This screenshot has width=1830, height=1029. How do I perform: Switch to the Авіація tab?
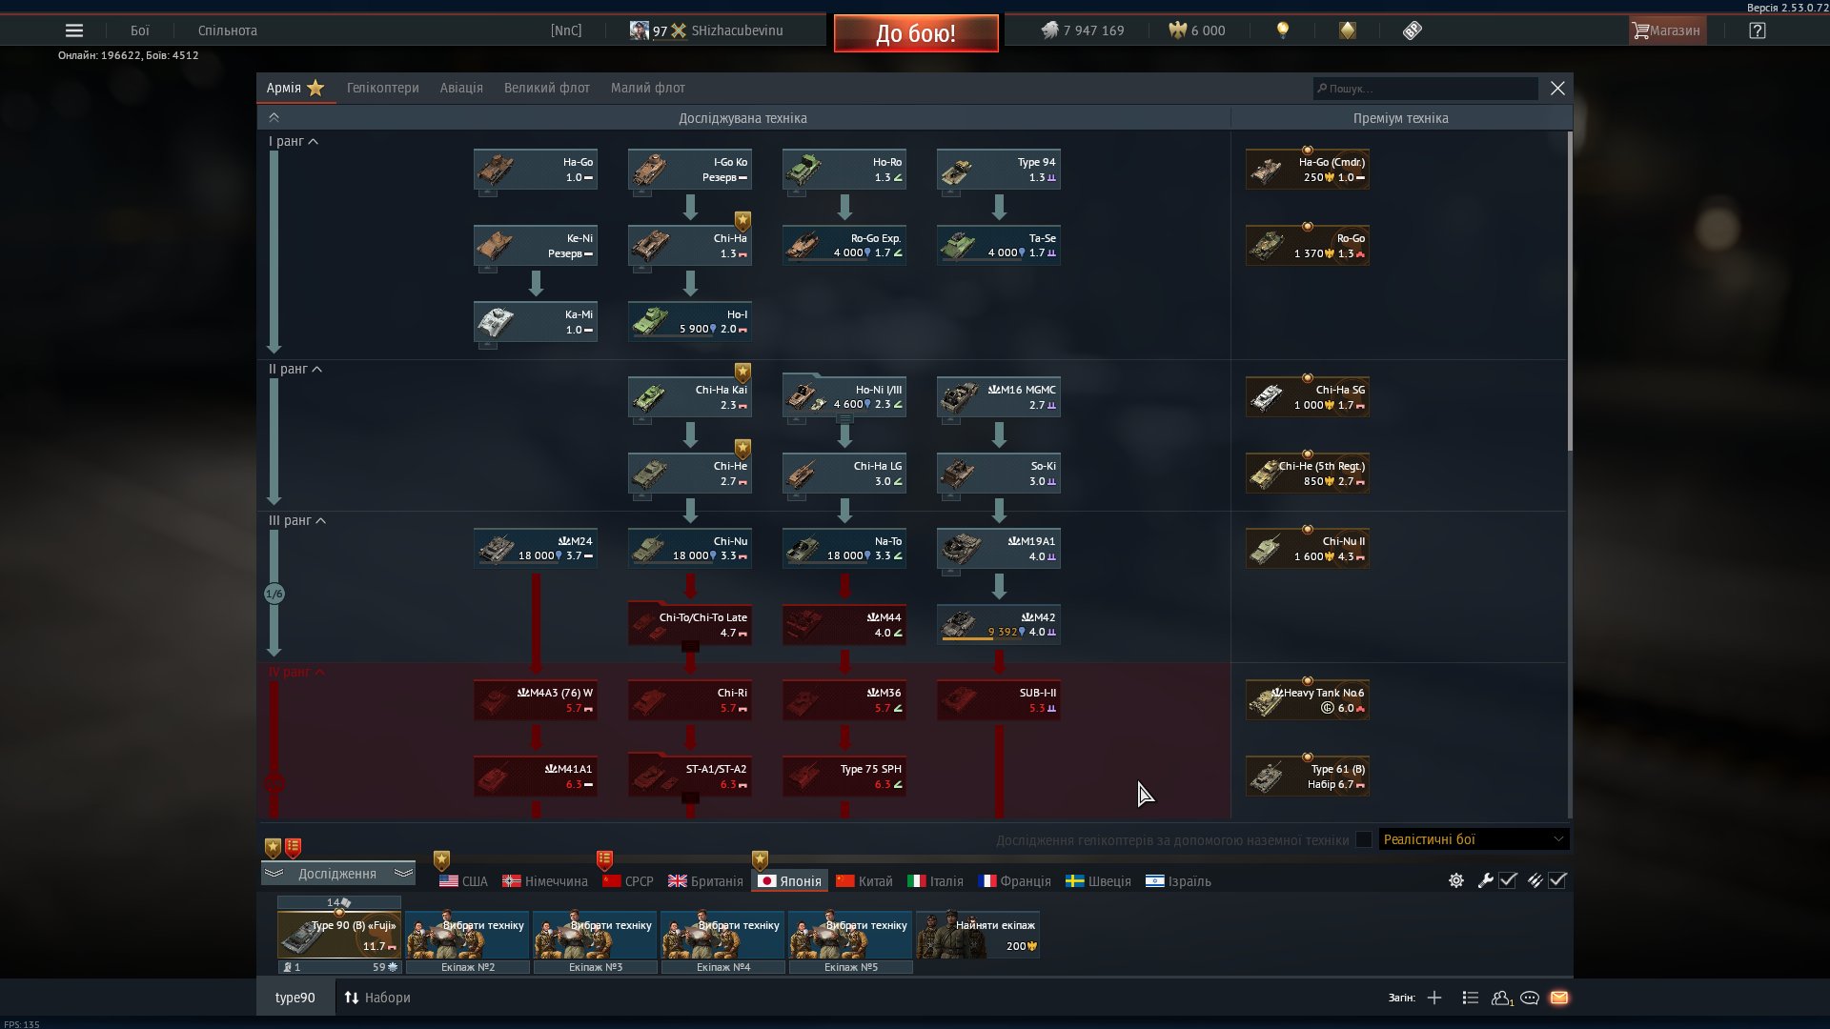[461, 88]
